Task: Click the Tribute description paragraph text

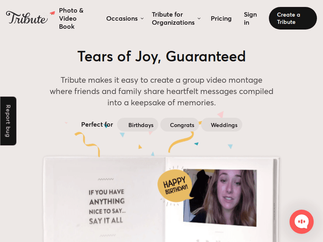Action: click(x=161, y=91)
